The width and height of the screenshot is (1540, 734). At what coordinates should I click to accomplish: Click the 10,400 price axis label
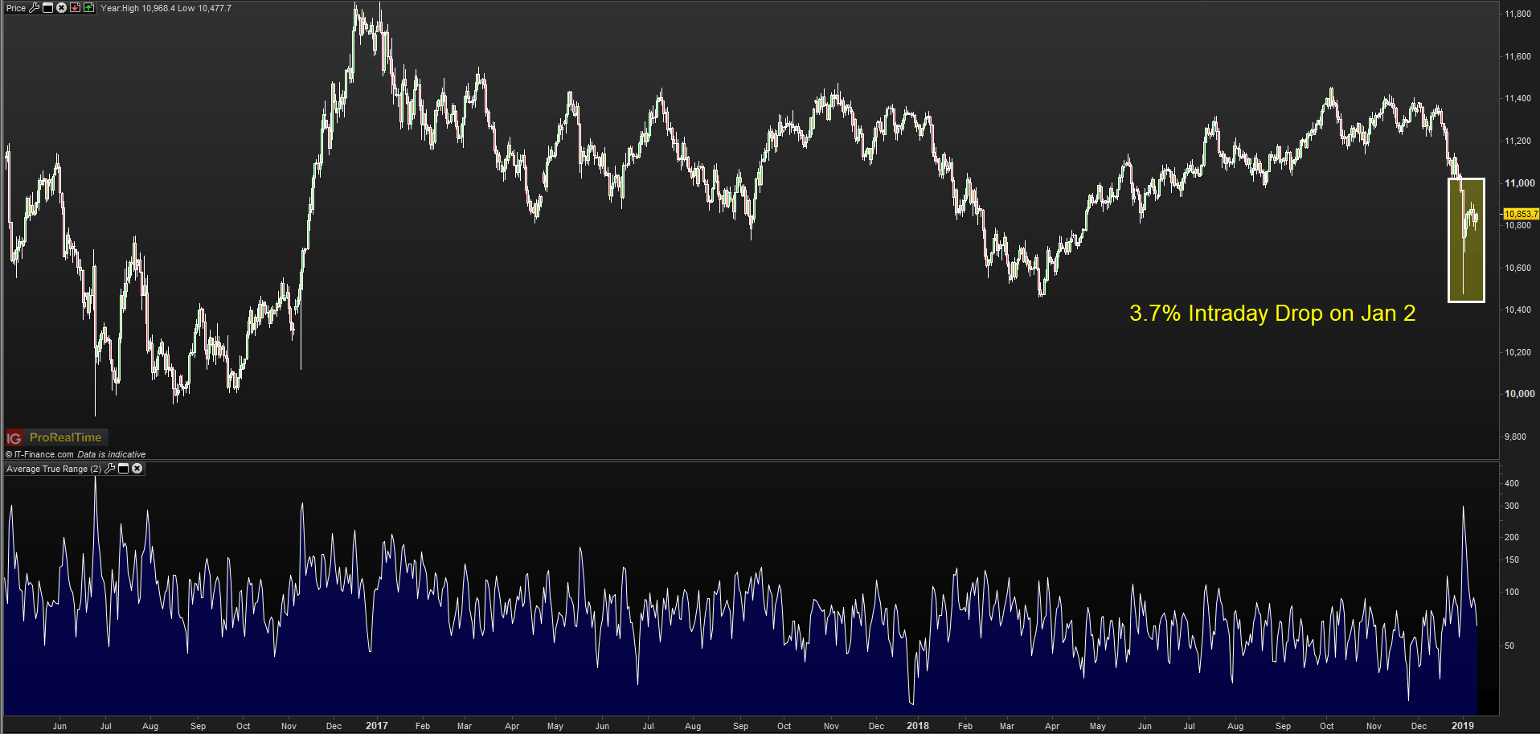[1517, 310]
